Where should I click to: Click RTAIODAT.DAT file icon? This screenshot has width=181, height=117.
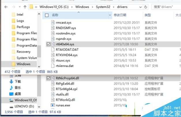(x=53, y=50)
